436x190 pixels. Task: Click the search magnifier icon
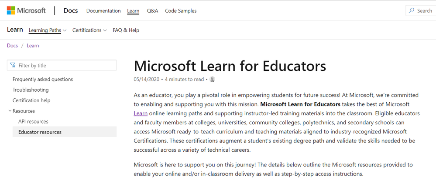412,10
